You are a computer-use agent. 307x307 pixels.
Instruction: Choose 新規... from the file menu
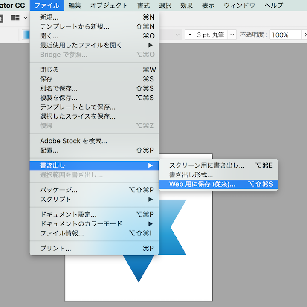[x=94, y=17]
